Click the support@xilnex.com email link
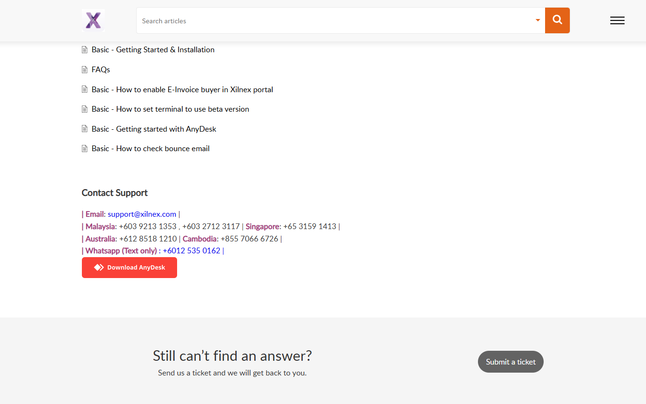The width and height of the screenshot is (646, 404). [142, 214]
